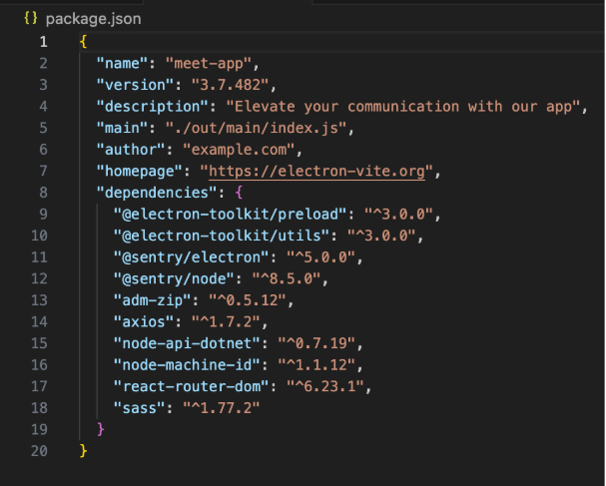Click the "@sentry/node" dependency name
This screenshot has height=486, width=606.
(175, 279)
